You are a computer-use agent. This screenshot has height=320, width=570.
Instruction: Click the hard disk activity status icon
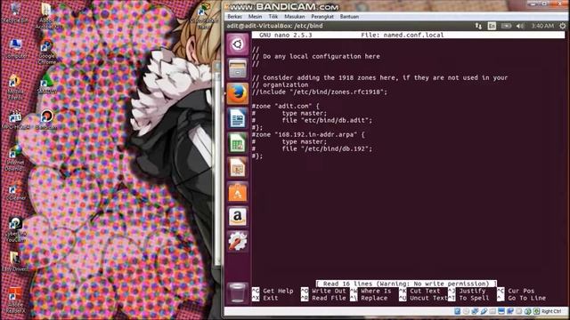coord(457,311)
